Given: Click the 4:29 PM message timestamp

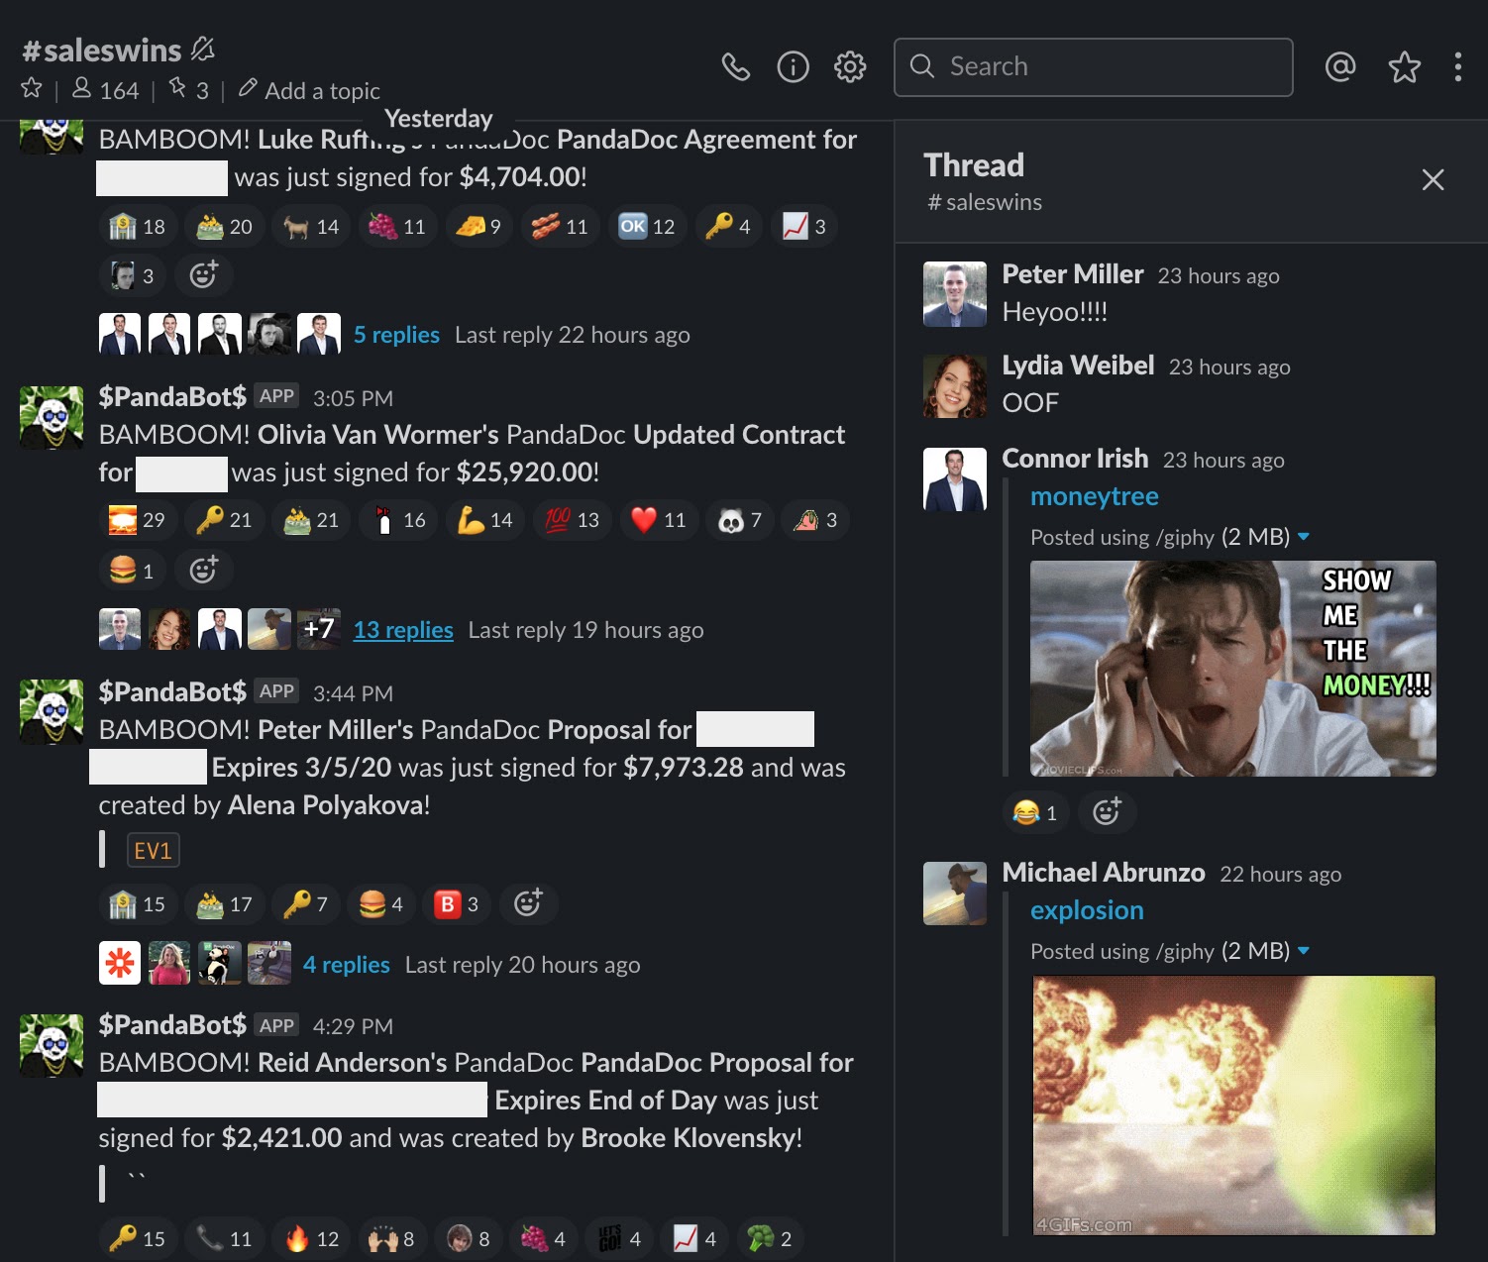Looking at the screenshot, I should click(353, 1026).
